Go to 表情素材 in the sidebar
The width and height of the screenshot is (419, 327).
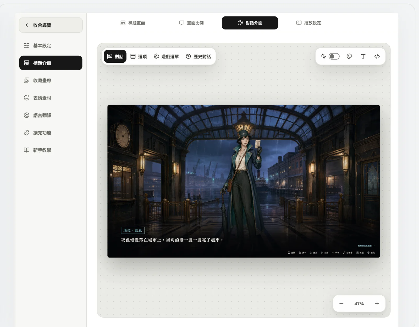(x=51, y=98)
